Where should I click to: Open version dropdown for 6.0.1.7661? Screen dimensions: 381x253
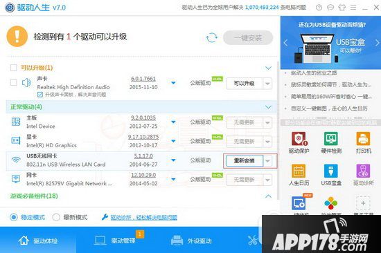coord(173,83)
